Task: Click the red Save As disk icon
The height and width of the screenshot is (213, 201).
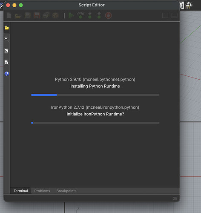Action: (37, 15)
